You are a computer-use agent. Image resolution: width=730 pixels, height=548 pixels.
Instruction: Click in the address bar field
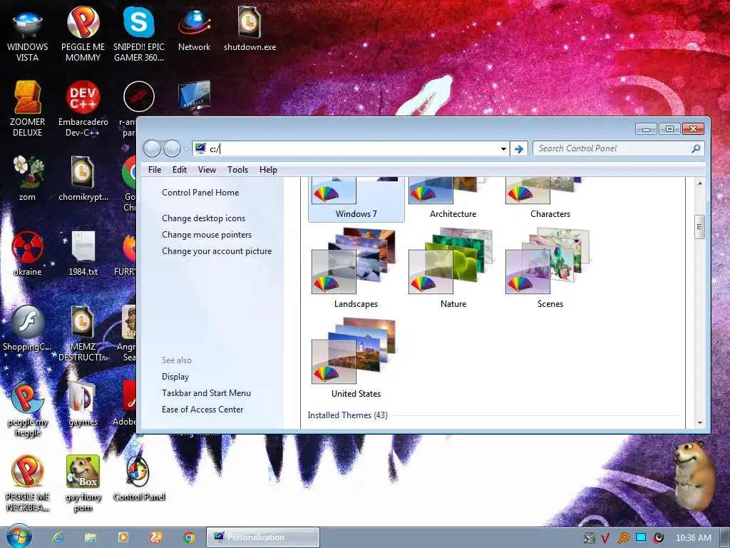click(x=349, y=148)
